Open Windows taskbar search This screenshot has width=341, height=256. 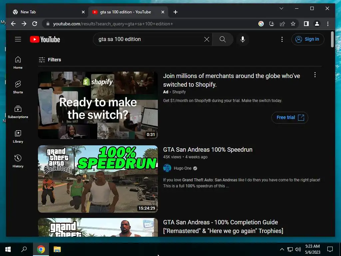(24, 249)
